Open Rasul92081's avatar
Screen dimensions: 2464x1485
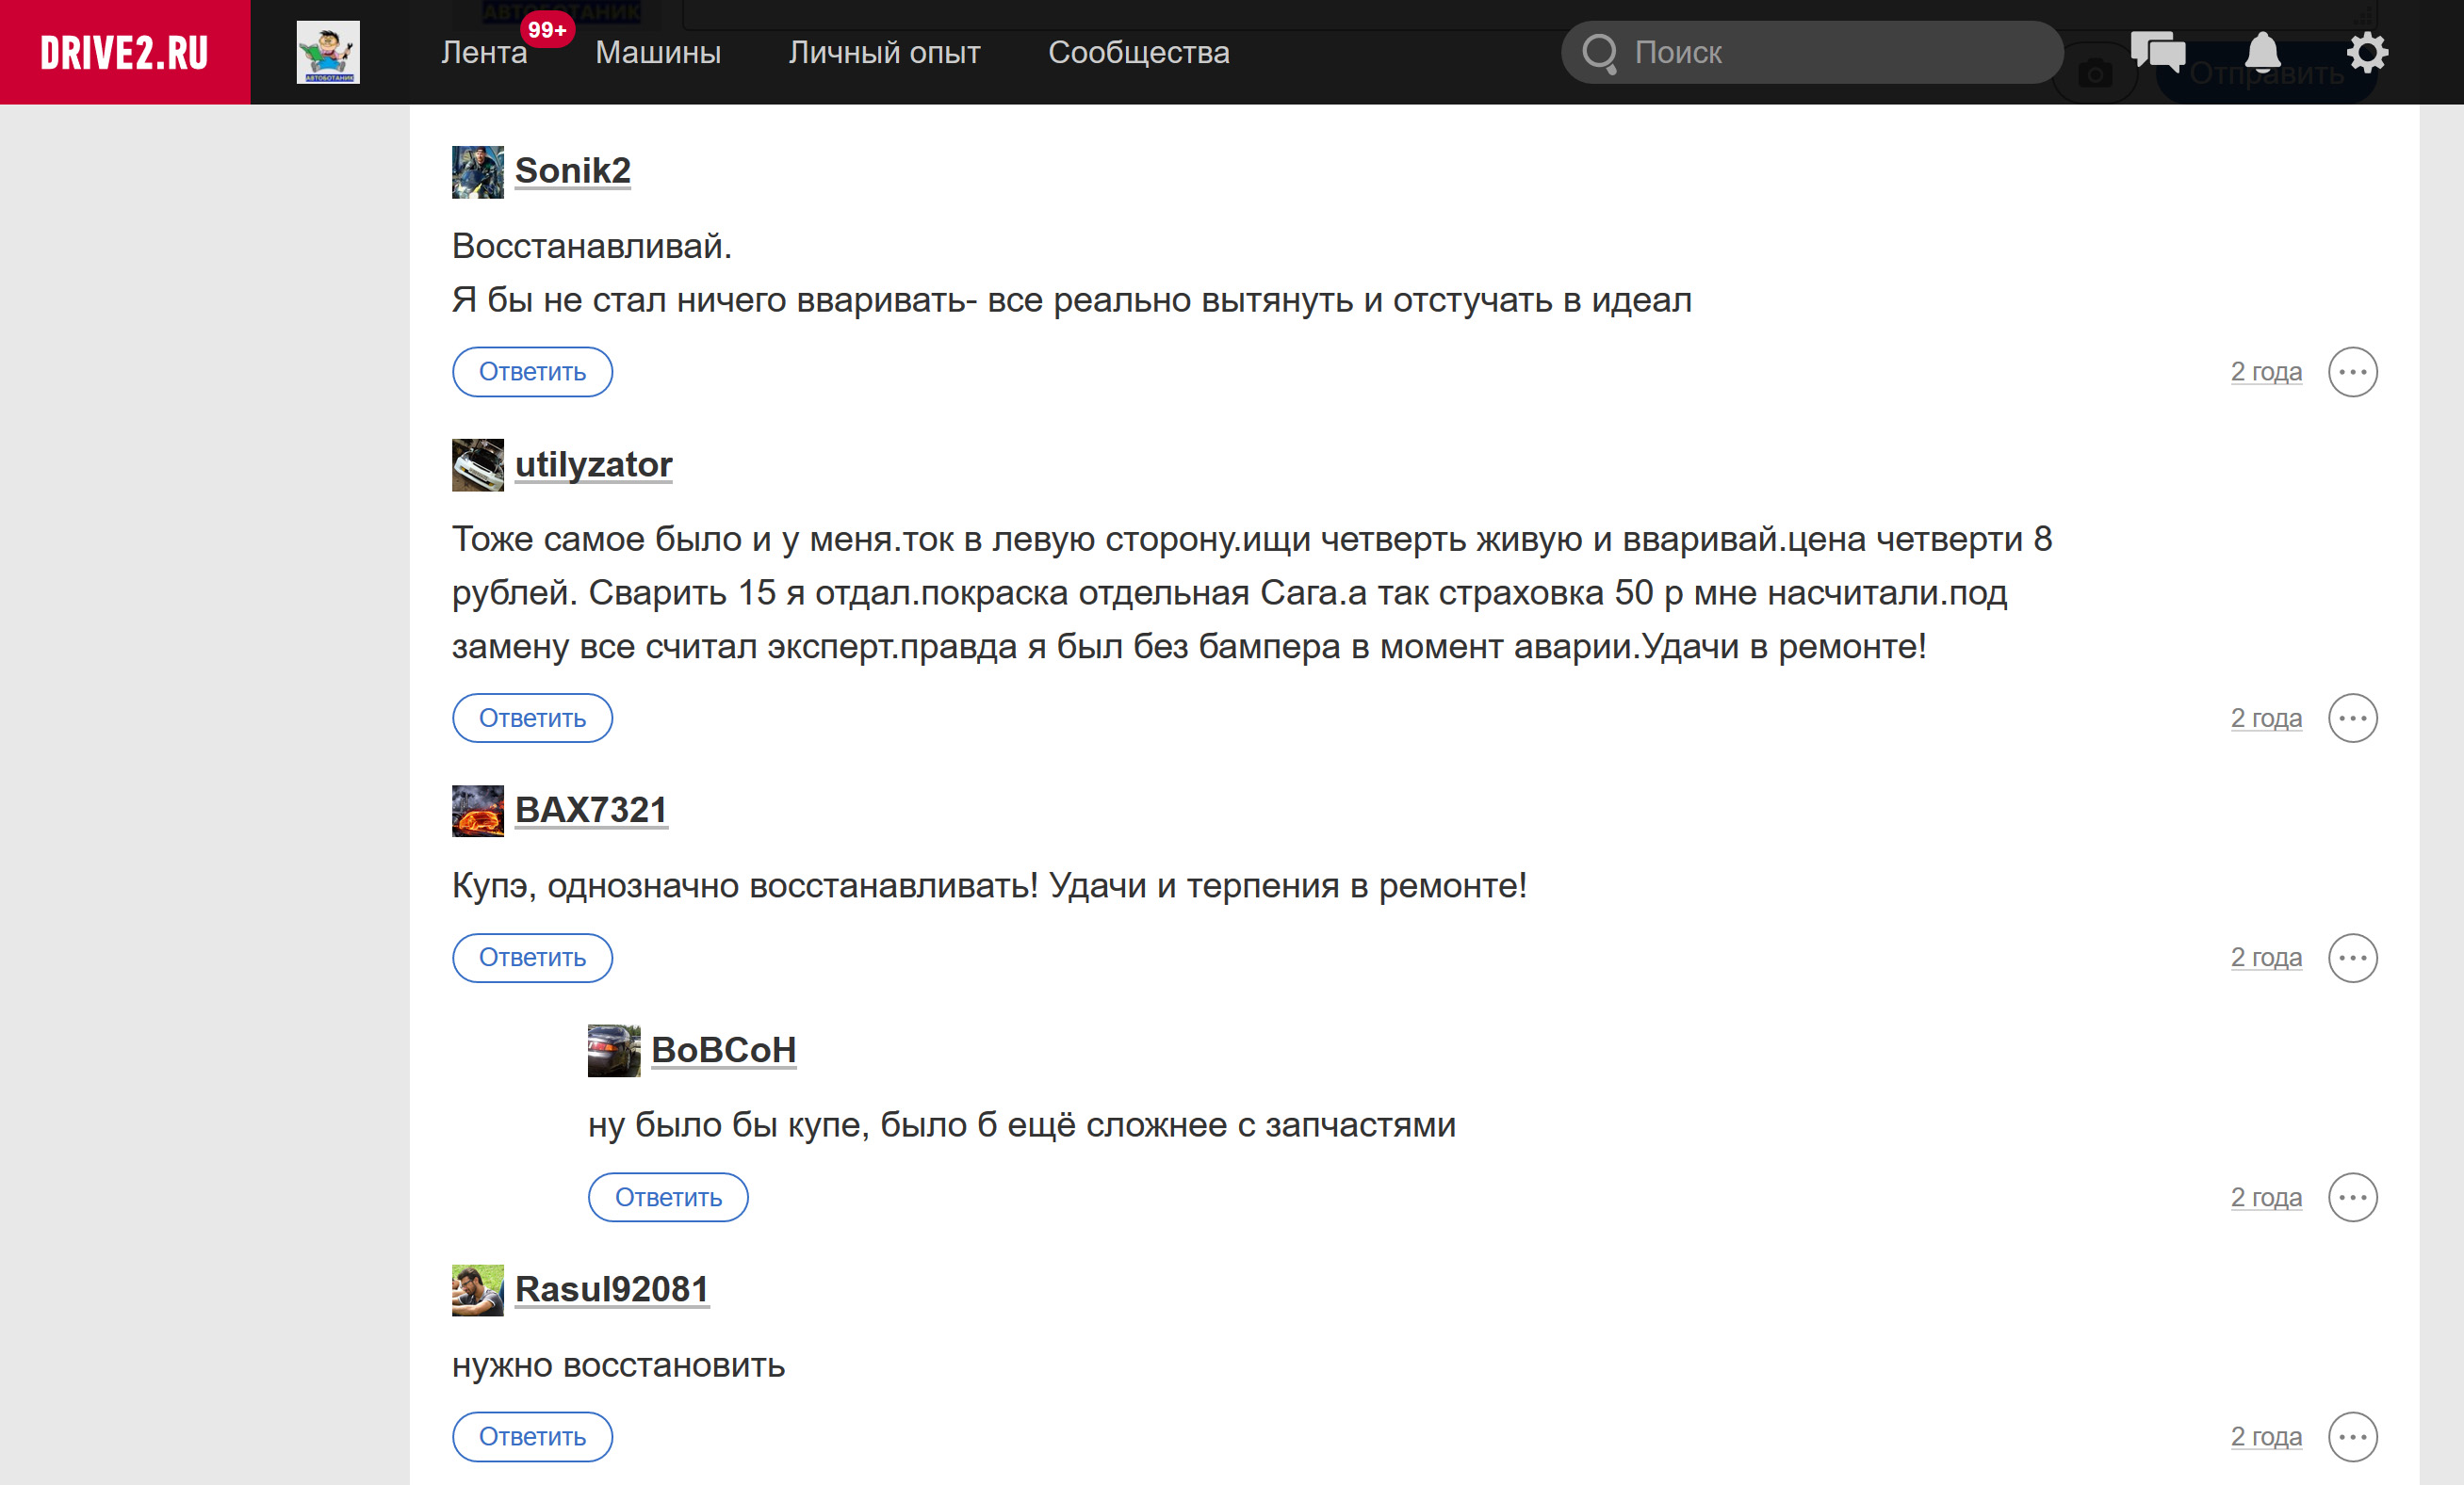[478, 1290]
